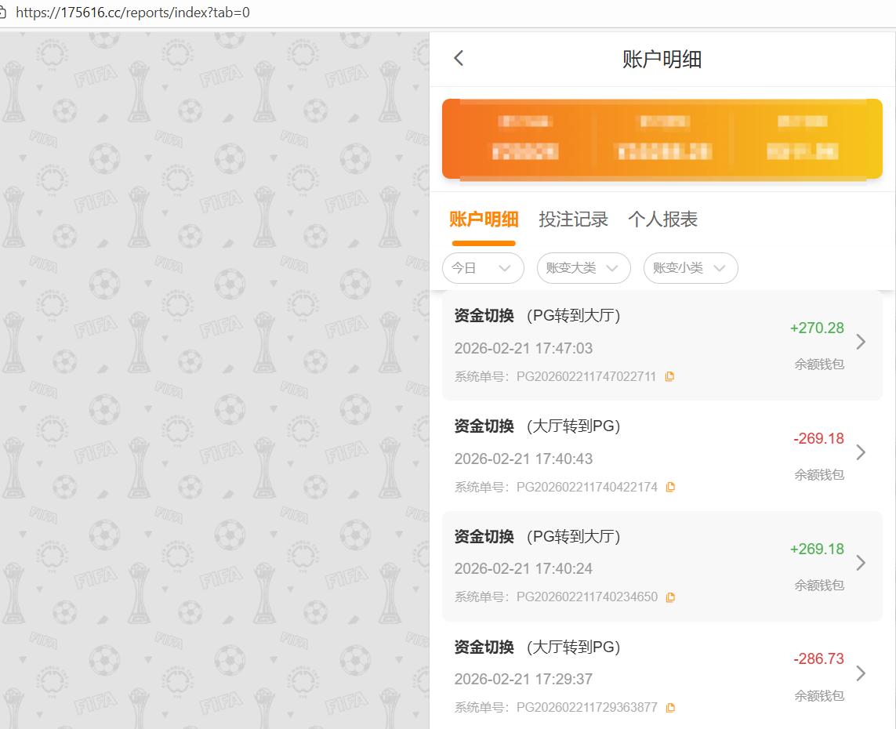Open details arrow for -269.18 transaction
Image resolution: width=896 pixels, height=729 pixels.
point(861,452)
